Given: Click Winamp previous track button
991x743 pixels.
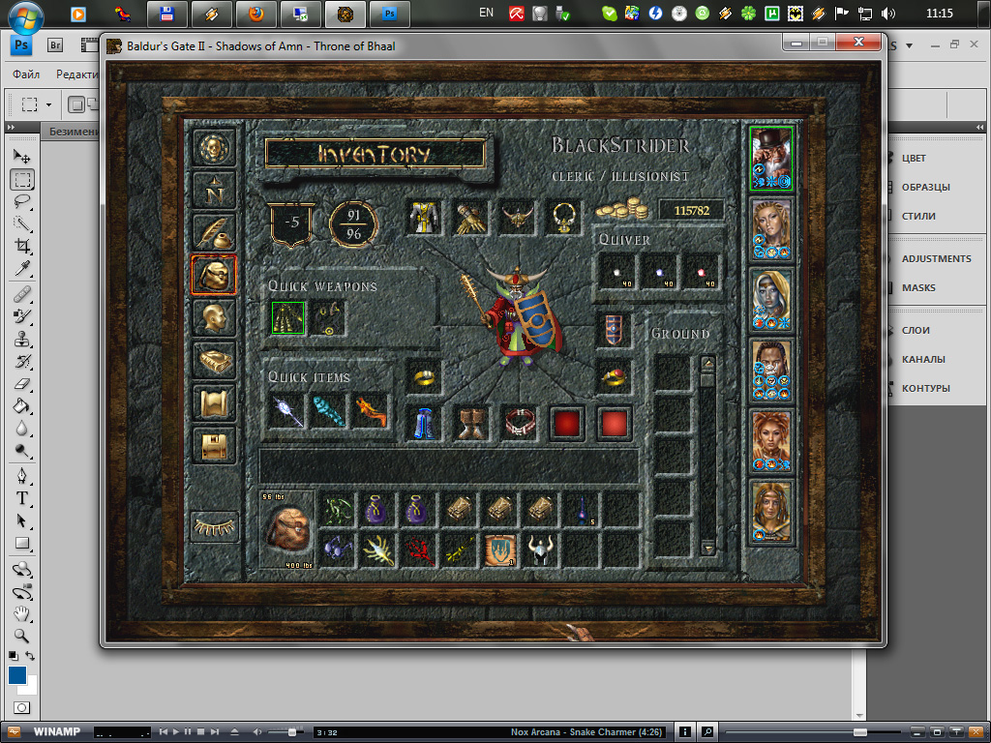Looking at the screenshot, I should click(x=163, y=731).
